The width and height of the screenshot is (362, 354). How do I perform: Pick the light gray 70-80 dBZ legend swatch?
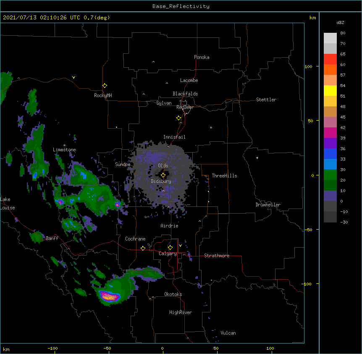tap(330, 38)
